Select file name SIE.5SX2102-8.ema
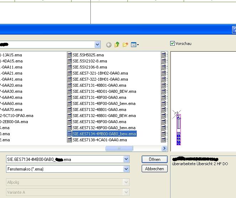The width and height of the screenshot is (236, 198). coord(90,61)
